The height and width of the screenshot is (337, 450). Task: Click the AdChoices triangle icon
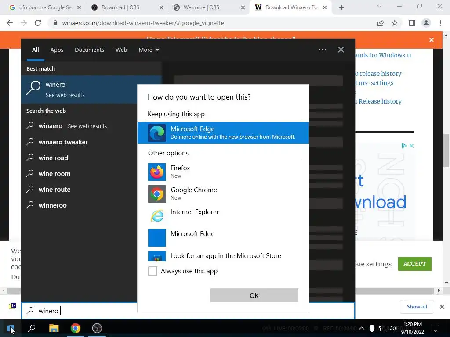click(x=404, y=146)
